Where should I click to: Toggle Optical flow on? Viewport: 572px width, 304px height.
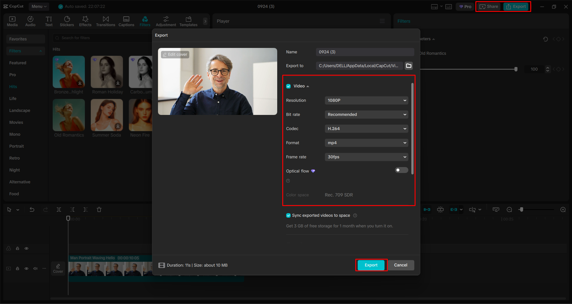(401, 170)
